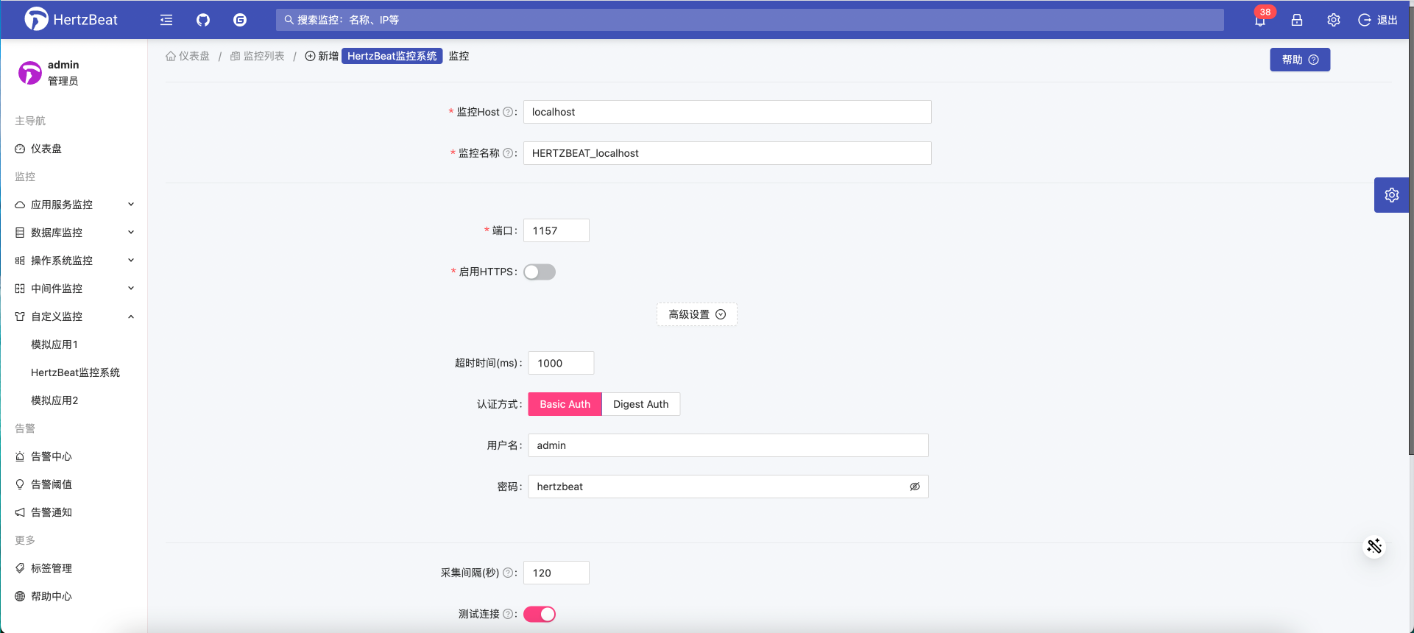Click help icon beside 监控Host label
Screen dimensions: 1414x633
(x=508, y=112)
